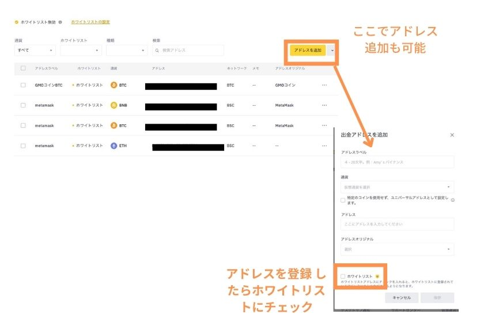Open the アドレスオリジナル dropdown in dialog
This screenshot has height=322, width=484.
click(397, 250)
